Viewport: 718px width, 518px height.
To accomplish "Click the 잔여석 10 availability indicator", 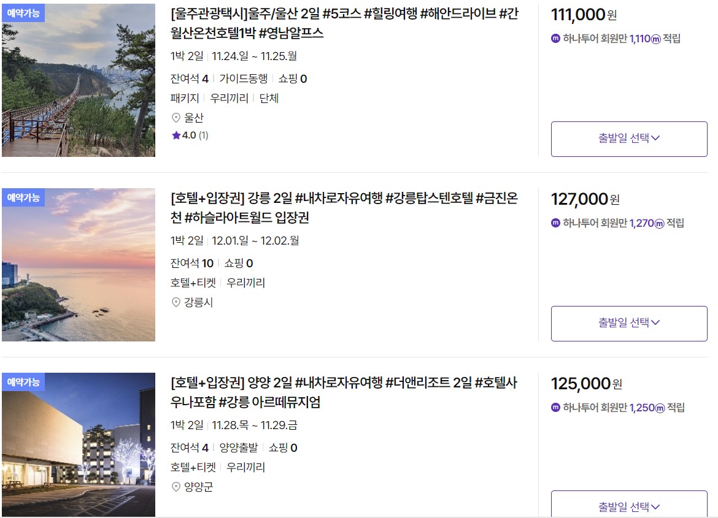I will pos(191,263).
